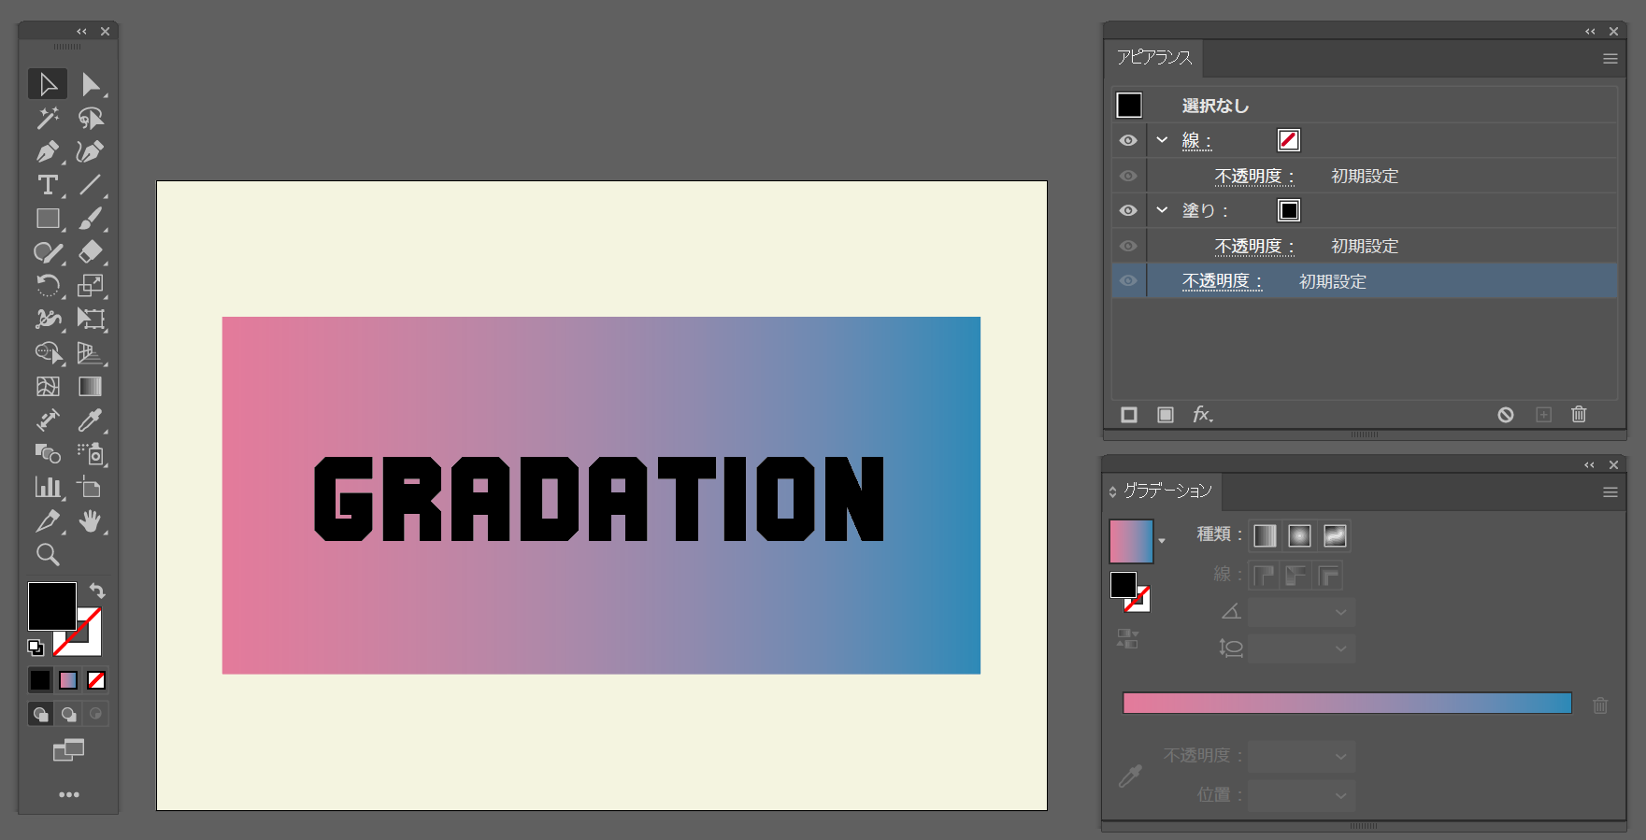
Task: Collapse the 線 stroke attribute chevron
Action: tap(1162, 140)
